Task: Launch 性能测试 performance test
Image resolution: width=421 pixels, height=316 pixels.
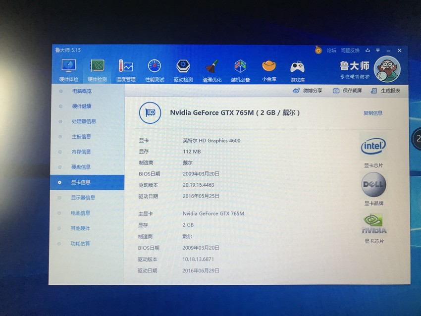Action: point(155,70)
